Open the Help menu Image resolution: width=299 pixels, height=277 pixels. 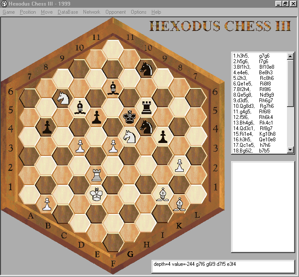point(156,12)
